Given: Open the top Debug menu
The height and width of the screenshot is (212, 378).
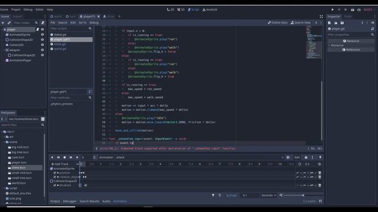Looking at the screenshot, I should click(x=28, y=9).
